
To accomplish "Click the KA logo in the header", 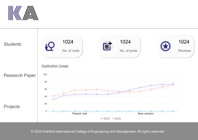I will click(23, 13).
